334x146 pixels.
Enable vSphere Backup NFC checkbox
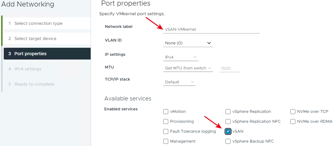click(228, 141)
